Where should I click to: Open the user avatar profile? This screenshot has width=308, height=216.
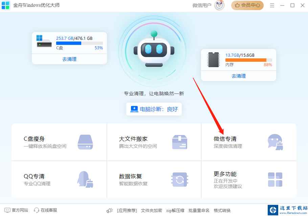(x=219, y=5)
